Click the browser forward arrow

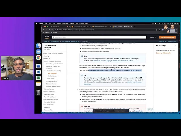point(46,30)
